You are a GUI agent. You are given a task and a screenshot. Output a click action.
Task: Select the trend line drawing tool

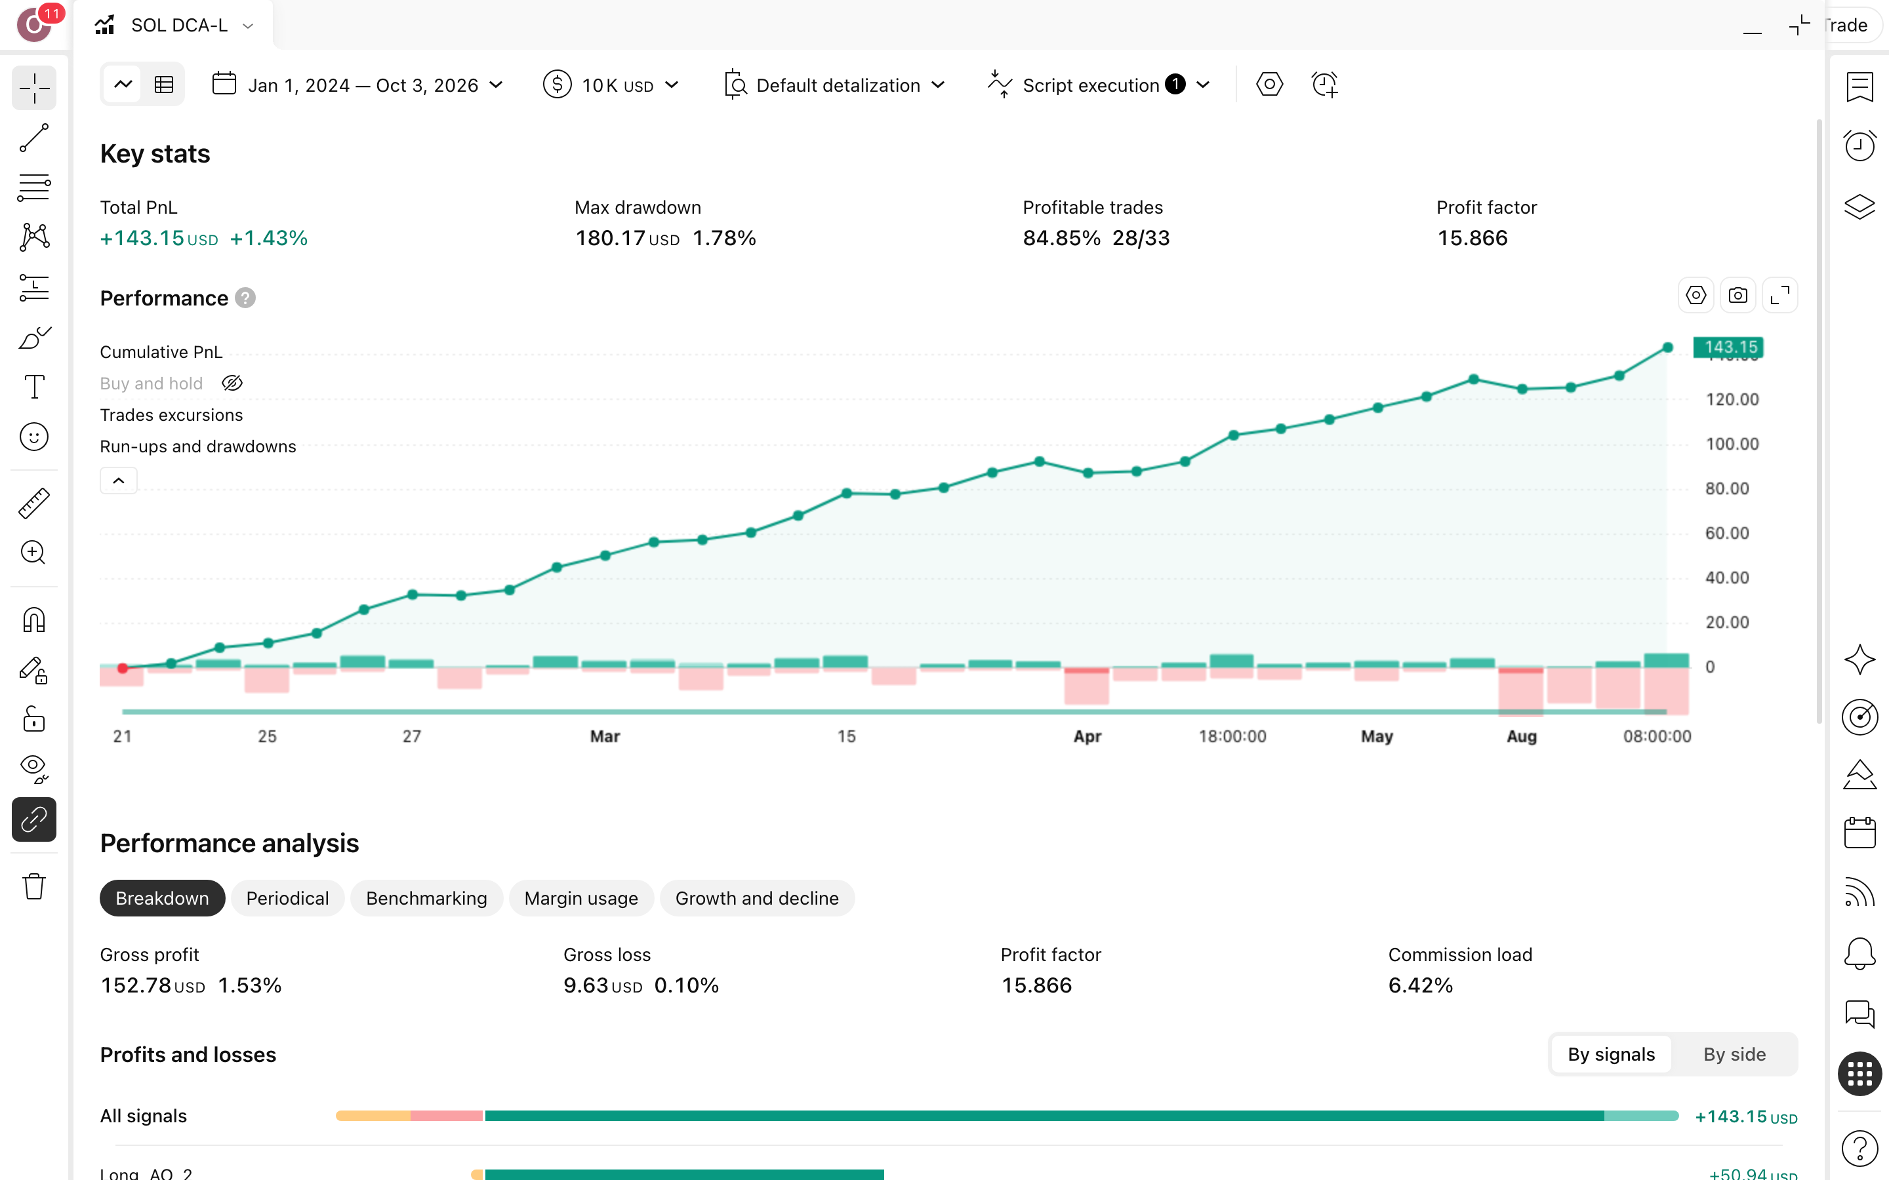pyautogui.click(x=33, y=138)
